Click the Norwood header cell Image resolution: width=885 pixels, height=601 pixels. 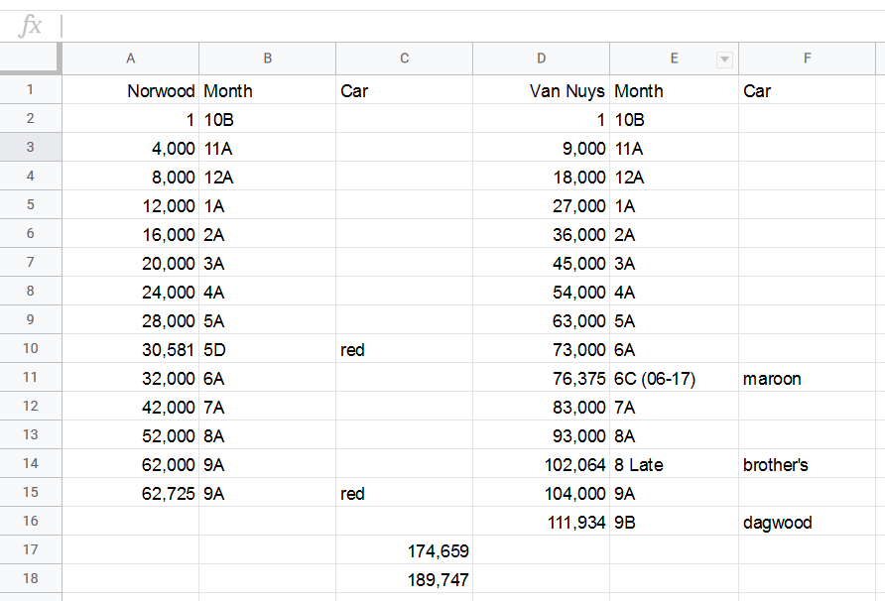pos(131,91)
